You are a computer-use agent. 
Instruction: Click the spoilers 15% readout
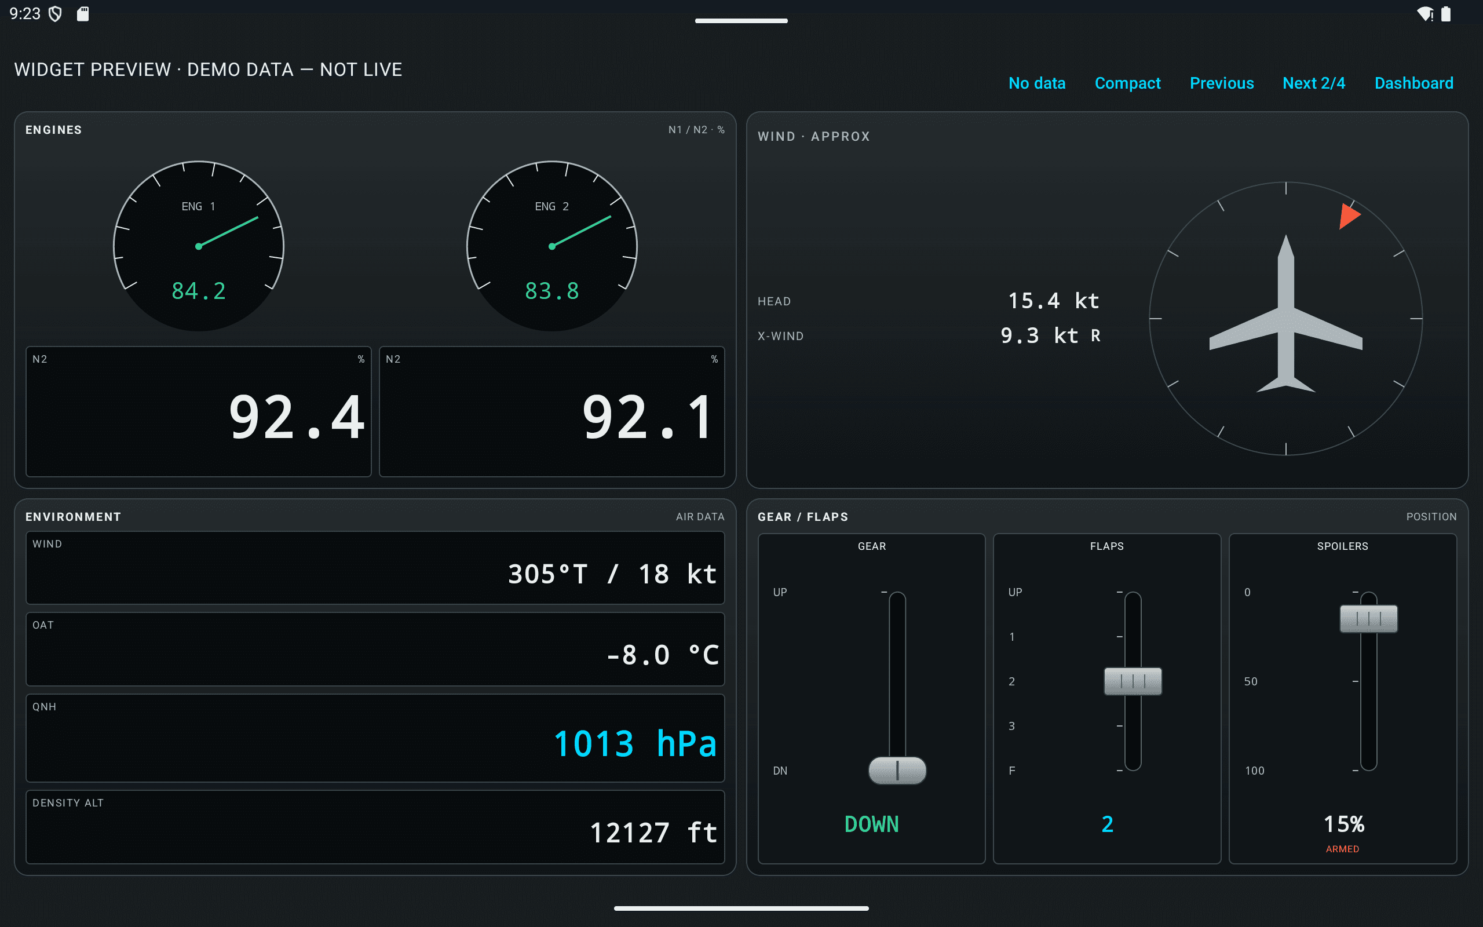point(1343,824)
